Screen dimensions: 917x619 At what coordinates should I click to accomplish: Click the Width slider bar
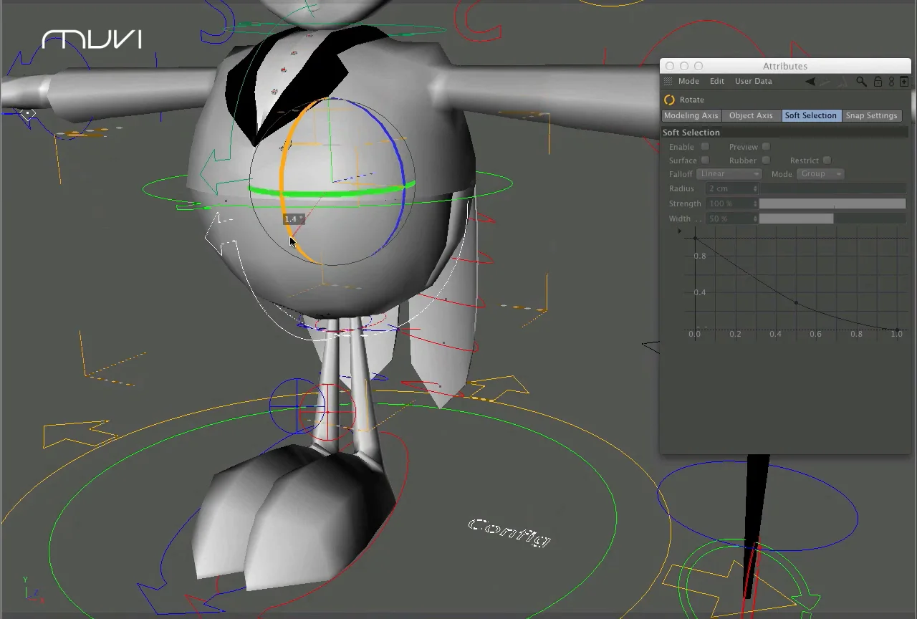coord(832,219)
